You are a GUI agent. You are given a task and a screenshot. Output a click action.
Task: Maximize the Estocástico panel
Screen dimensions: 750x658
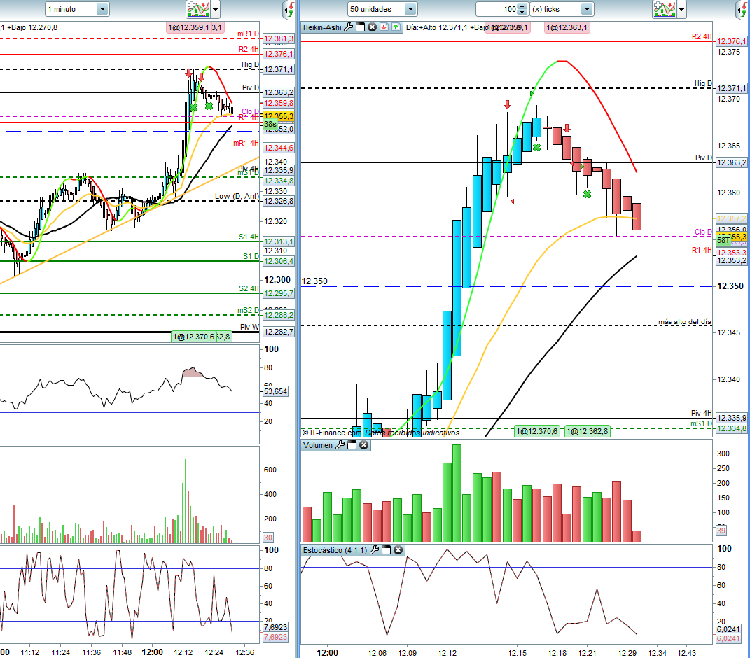[386, 550]
